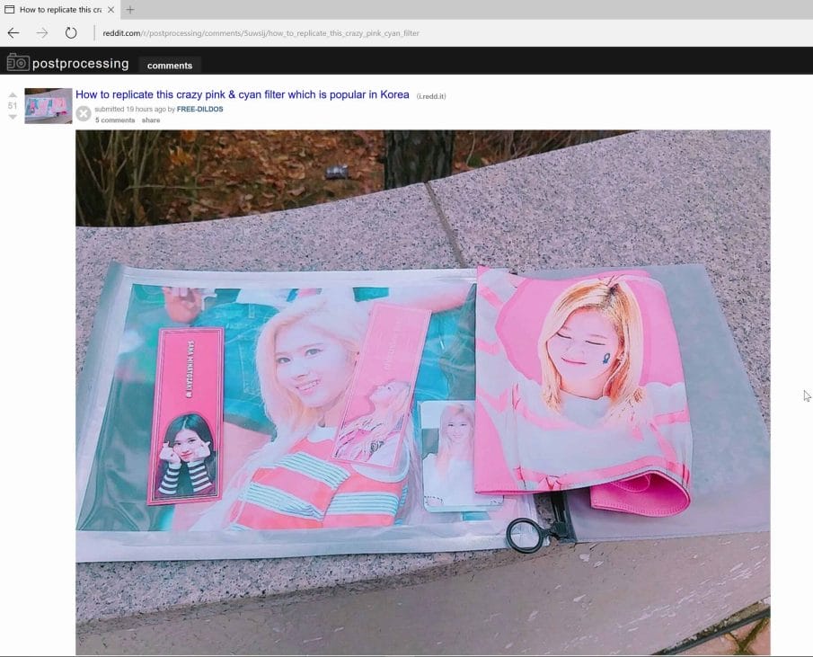Viewport: 813px width, 657px height.
Task: Click the share link under the post
Action: pos(151,120)
